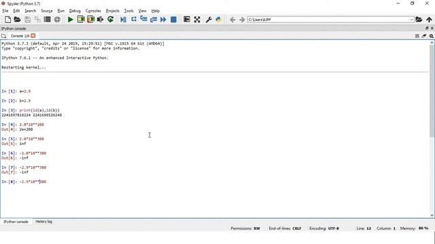Click the print(id(a),id(b)) command line
Image resolution: width=435 pixels, height=244 pixels.
pos(39,110)
